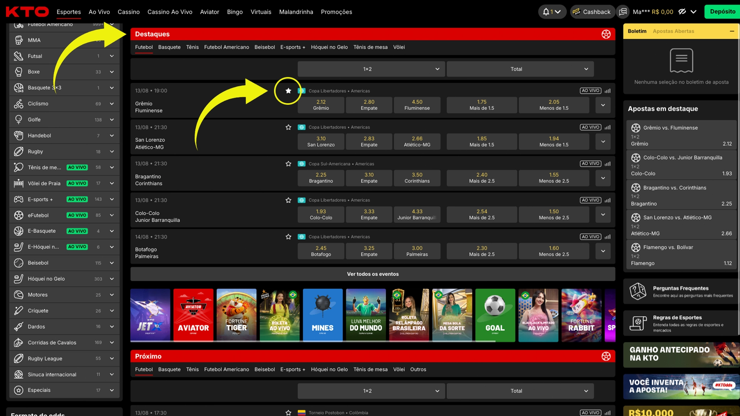Screen dimensions: 740x416
Task: Select the Especiais star icon
Action: coord(18,390)
